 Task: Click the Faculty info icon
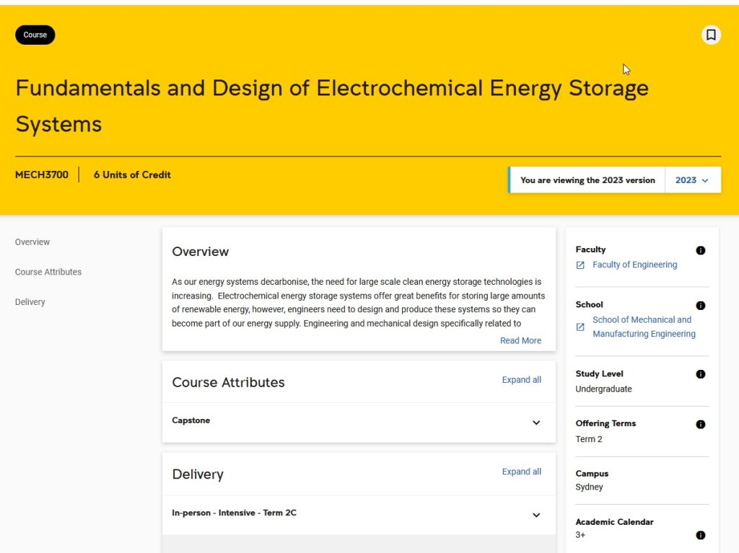pos(700,250)
